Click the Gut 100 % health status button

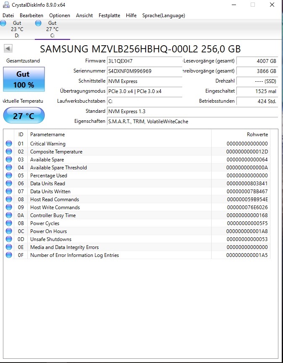pyautogui.click(x=24, y=79)
